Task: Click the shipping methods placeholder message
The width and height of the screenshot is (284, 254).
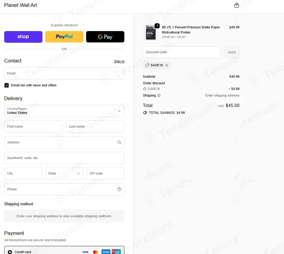Action: 64,216
